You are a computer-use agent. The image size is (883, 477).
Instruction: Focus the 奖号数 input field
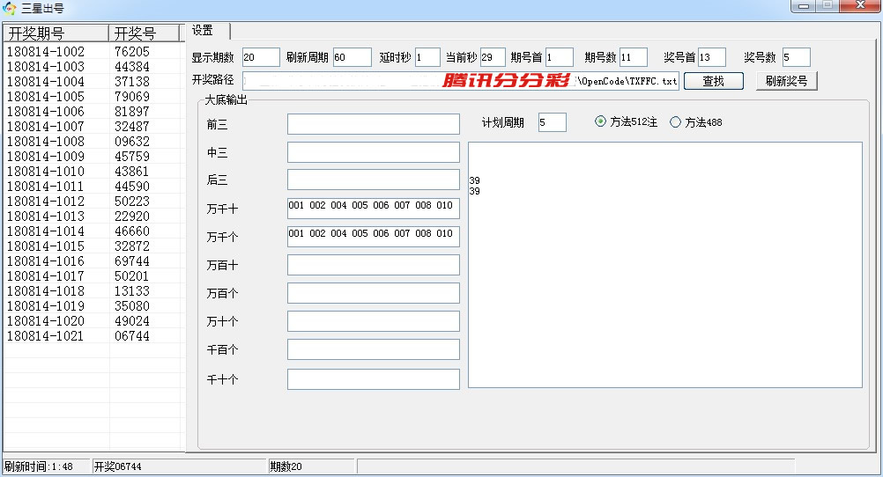pos(796,57)
